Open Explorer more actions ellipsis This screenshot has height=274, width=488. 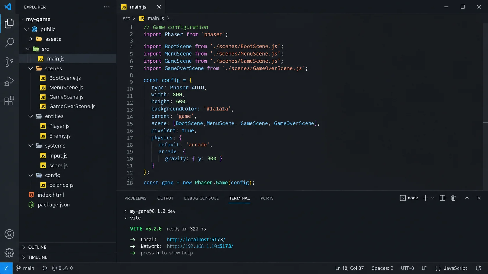click(107, 7)
